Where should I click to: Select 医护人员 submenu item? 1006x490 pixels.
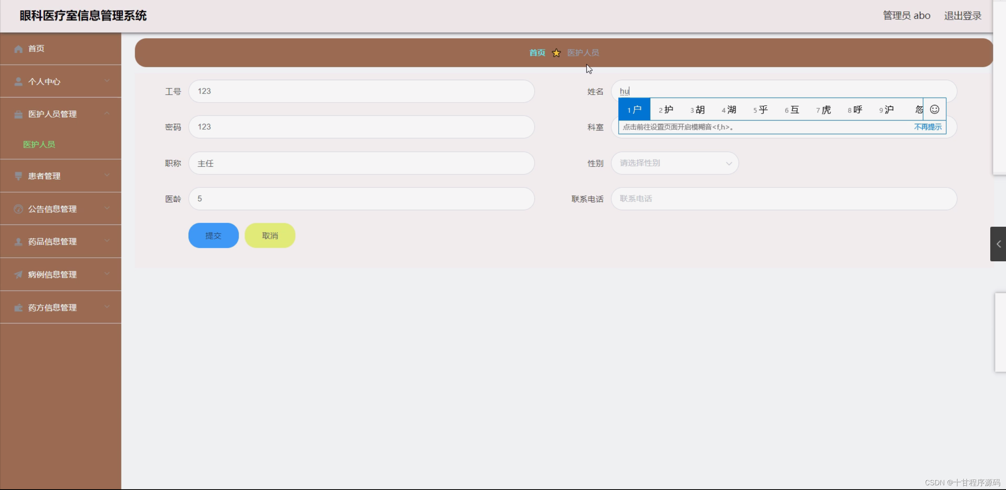(39, 144)
